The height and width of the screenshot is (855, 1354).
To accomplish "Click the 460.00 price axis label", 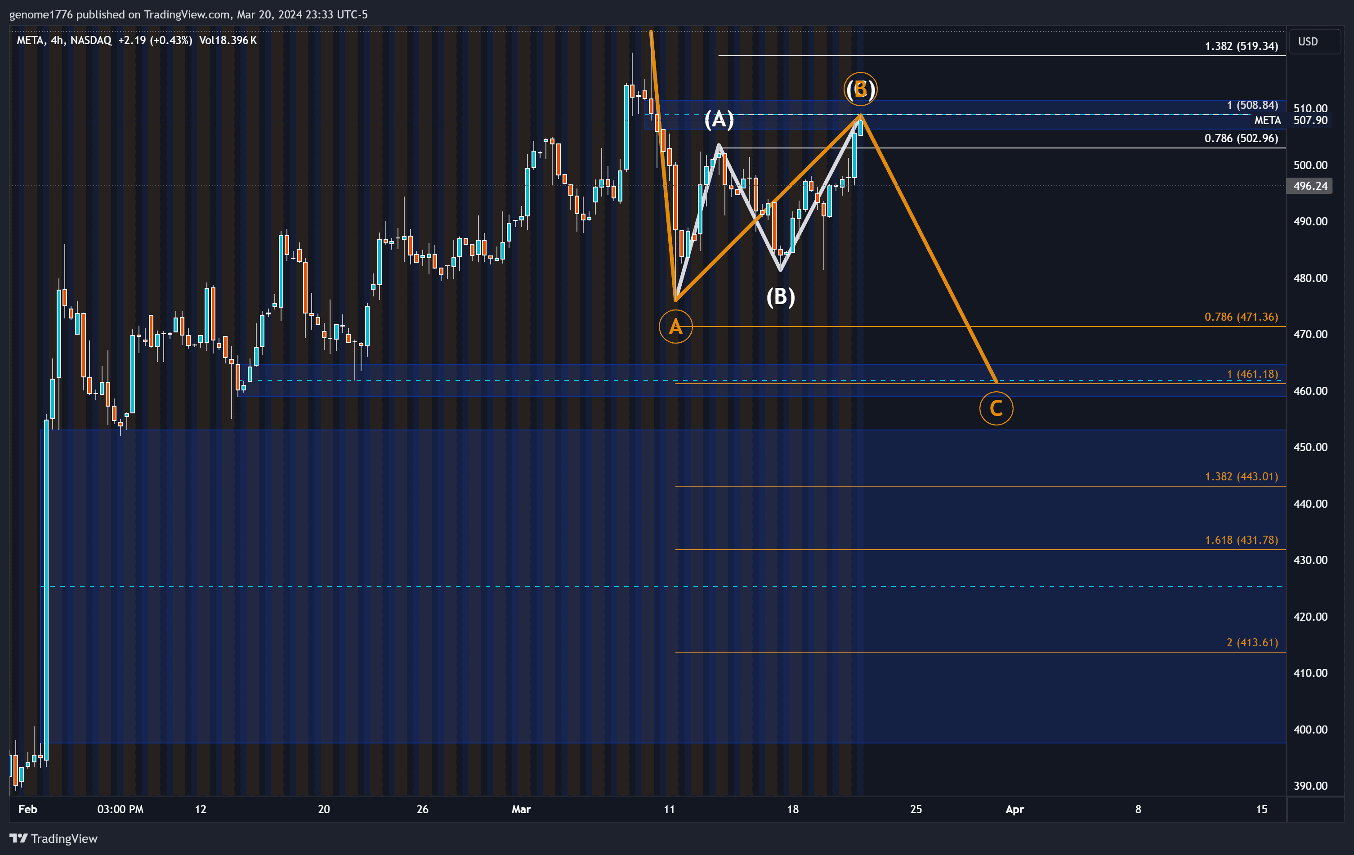I will pyautogui.click(x=1310, y=391).
